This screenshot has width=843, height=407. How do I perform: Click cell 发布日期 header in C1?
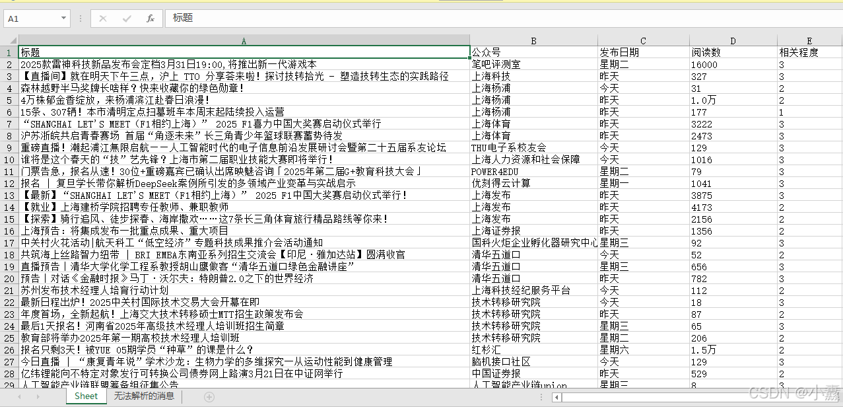(644, 53)
